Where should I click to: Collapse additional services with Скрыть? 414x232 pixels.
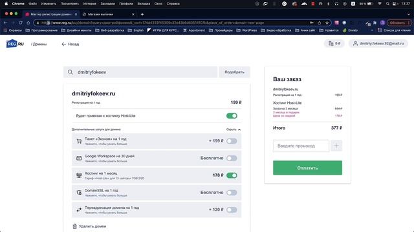(x=234, y=130)
